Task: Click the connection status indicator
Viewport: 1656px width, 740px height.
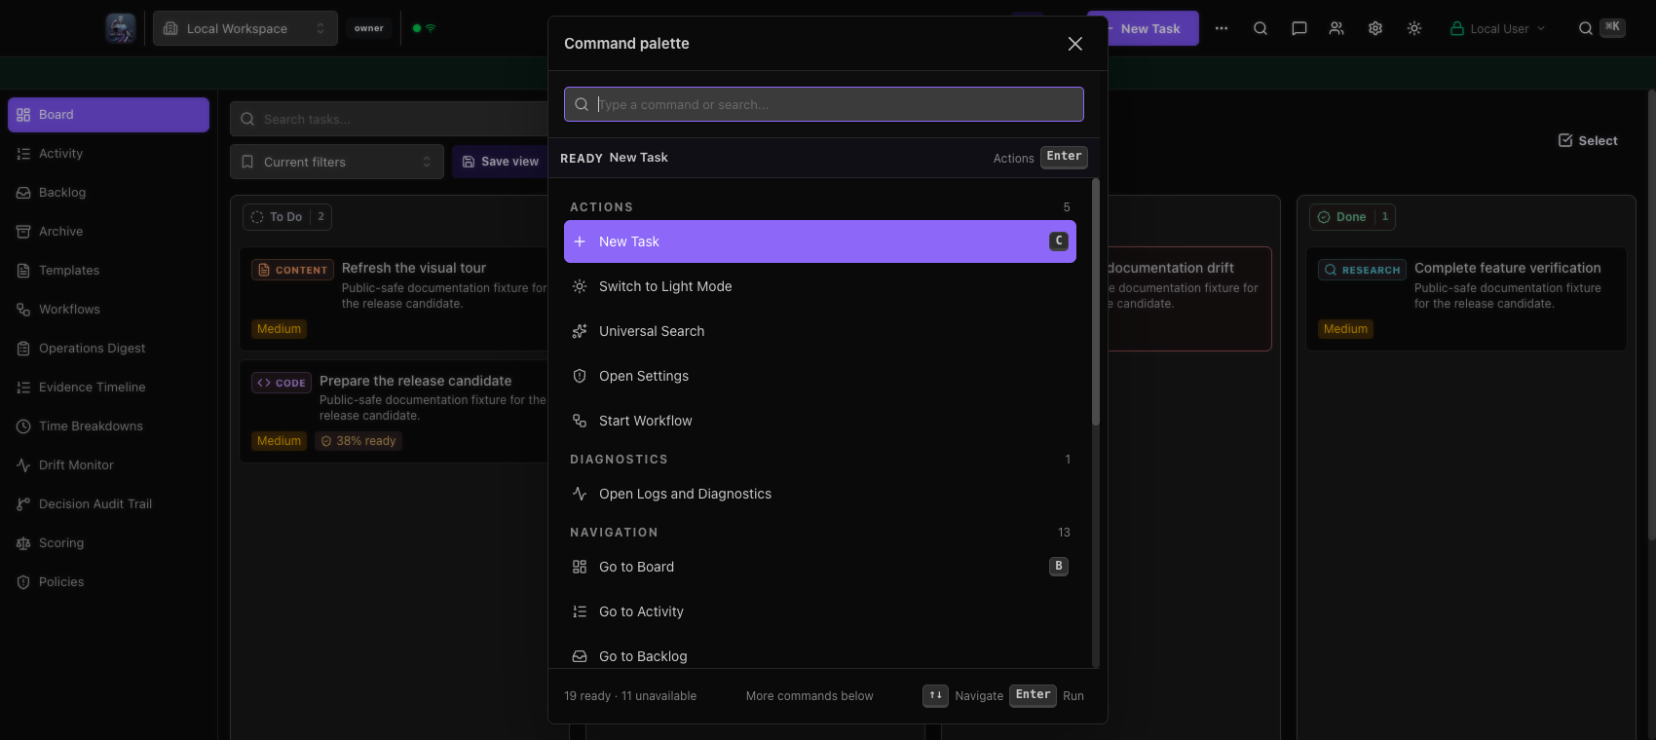Action: (424, 28)
